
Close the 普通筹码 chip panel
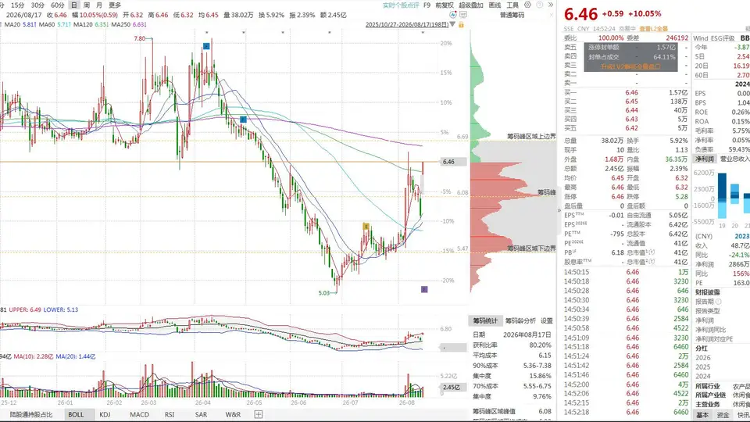coord(551,15)
